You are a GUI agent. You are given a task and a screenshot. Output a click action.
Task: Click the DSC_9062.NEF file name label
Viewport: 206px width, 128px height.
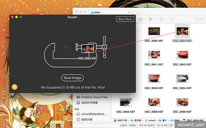(154, 41)
